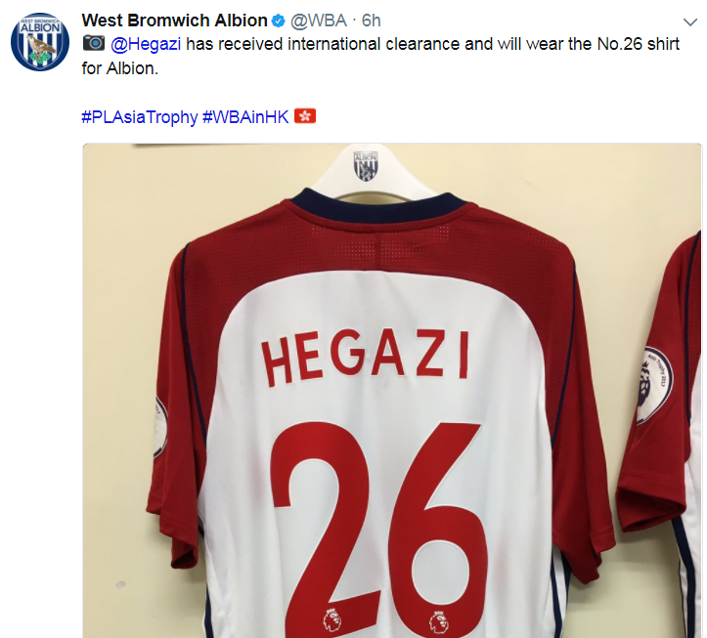Viewport: 707px width, 638px height.
Task: Open the 6h tweet timestamp
Action: [371, 21]
